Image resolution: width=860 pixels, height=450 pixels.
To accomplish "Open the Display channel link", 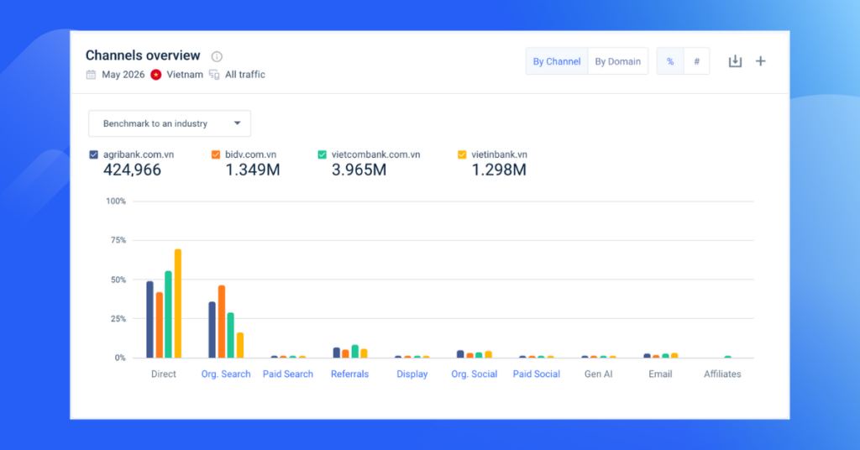I will [x=412, y=374].
